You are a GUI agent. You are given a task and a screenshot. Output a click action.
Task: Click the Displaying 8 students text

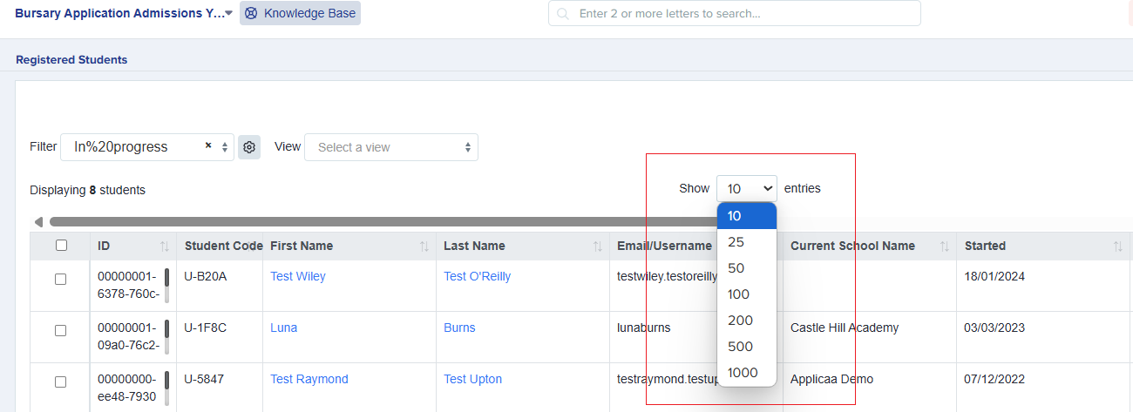87,190
